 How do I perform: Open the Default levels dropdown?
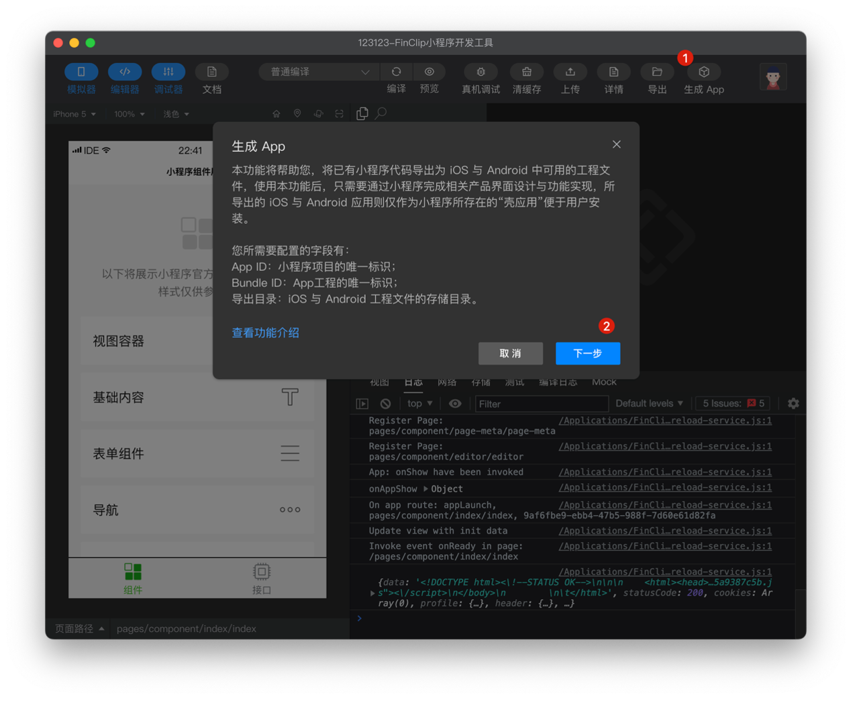point(649,404)
